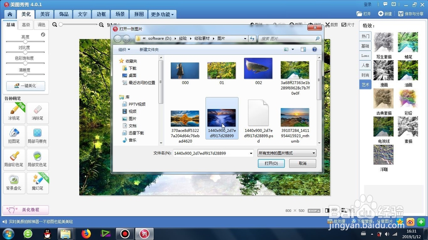Select the 局部变色笔 tool
The image size is (428, 240).
[37, 159]
